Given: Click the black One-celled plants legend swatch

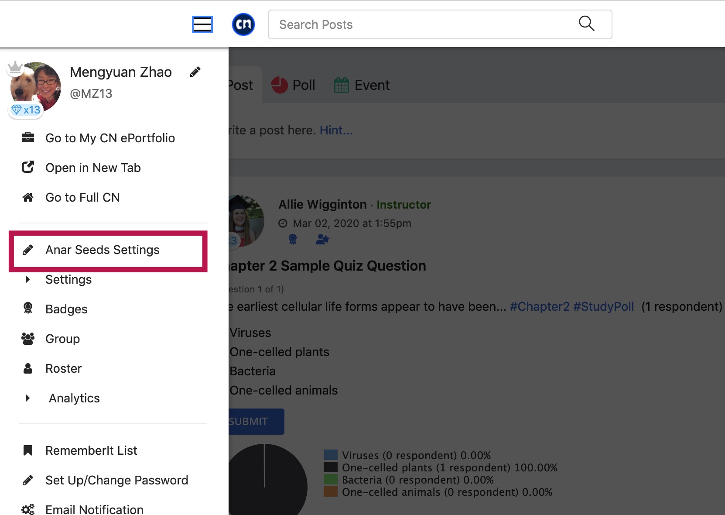Looking at the screenshot, I should (331, 467).
